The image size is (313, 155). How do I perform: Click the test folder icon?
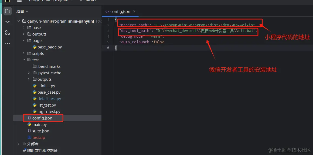click(29, 60)
